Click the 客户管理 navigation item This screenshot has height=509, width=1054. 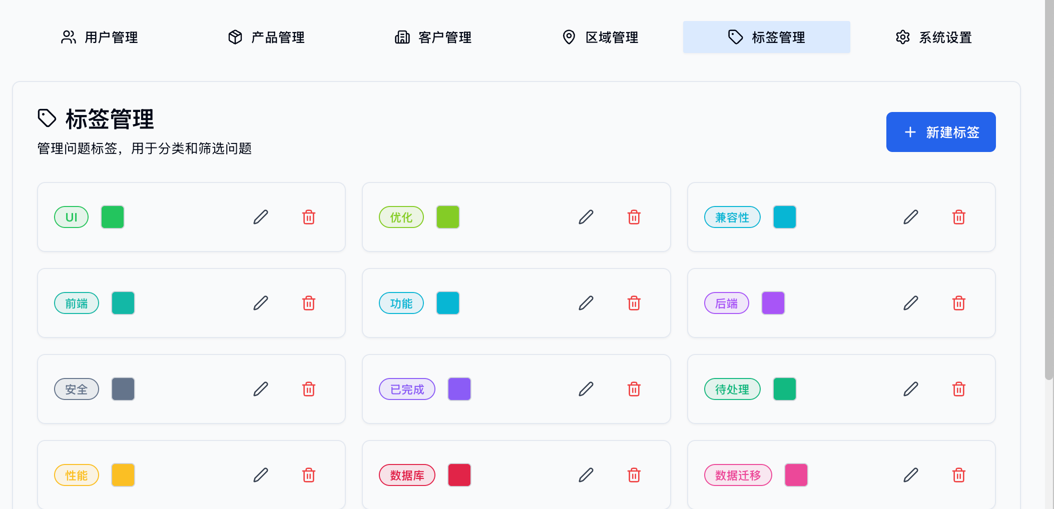433,37
